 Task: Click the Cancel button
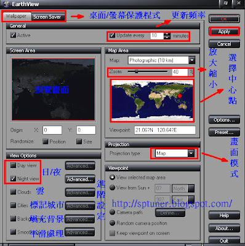224,44
